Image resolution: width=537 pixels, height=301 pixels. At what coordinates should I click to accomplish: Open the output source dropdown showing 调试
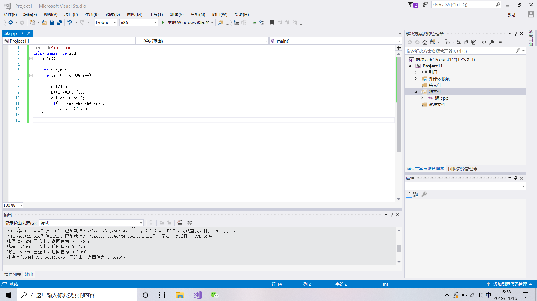click(x=91, y=223)
